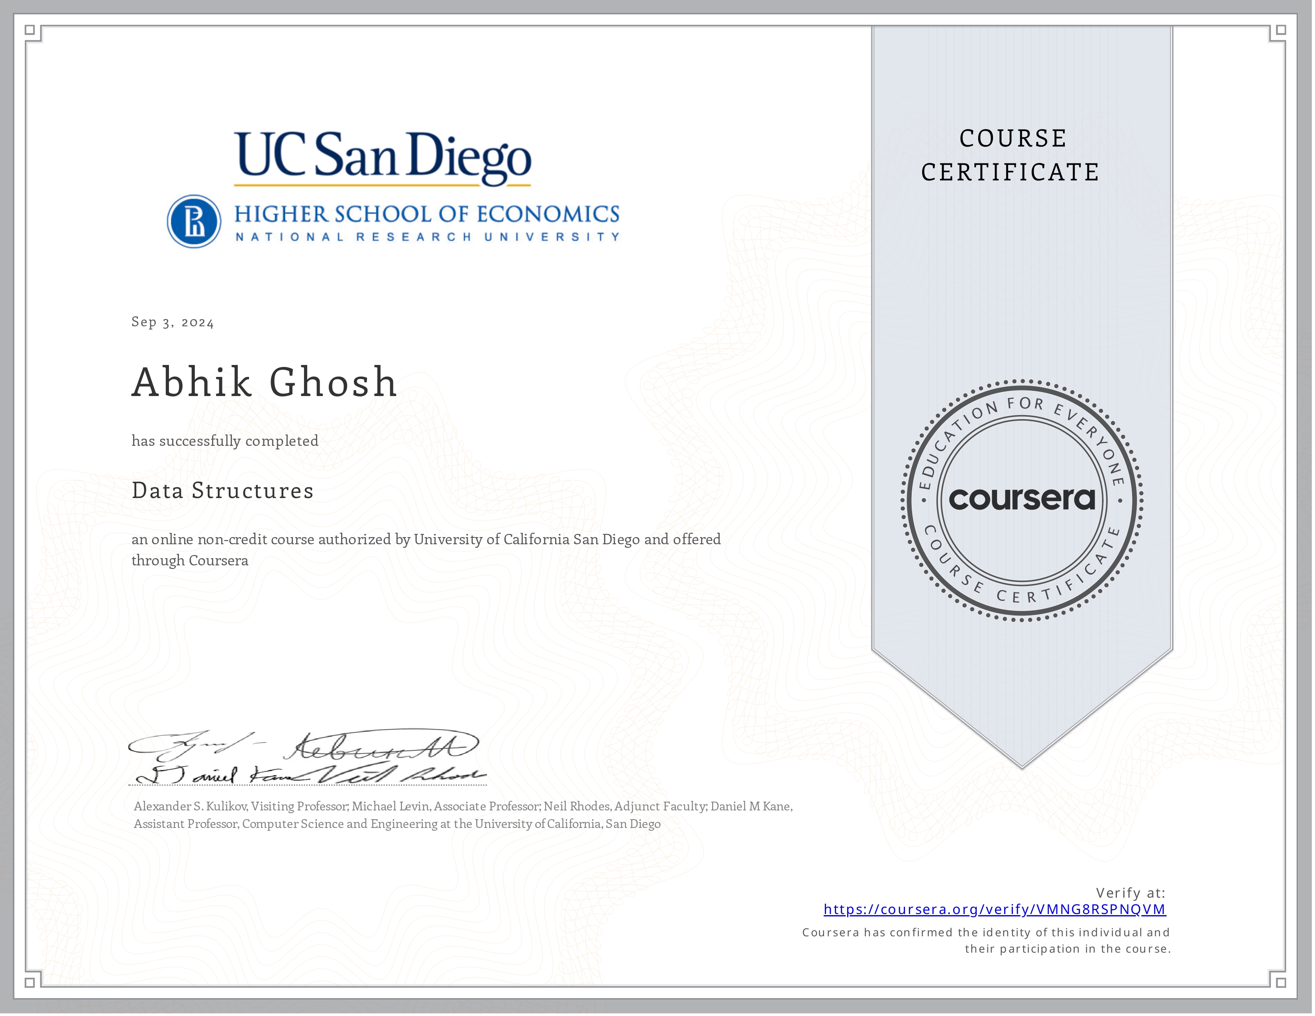Click the recipient name Abhik Ghosh
Screen dimensions: 1315x1016
click(x=264, y=382)
